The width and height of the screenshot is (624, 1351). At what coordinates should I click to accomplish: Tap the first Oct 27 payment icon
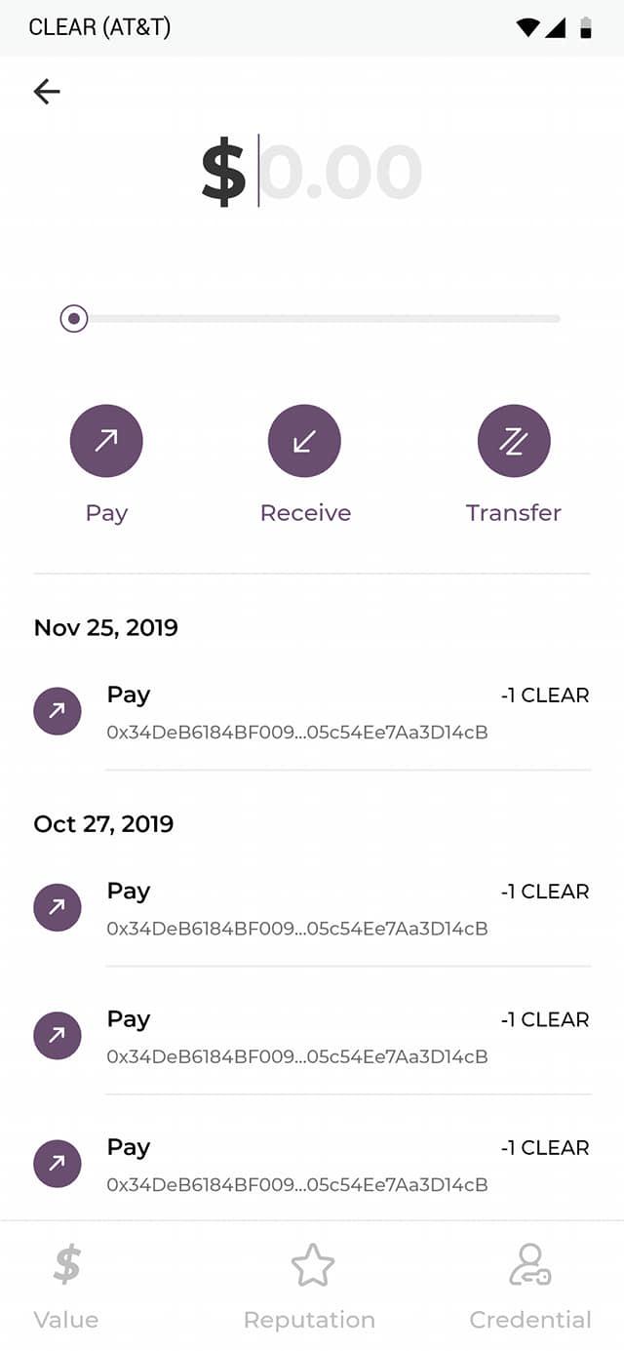[x=58, y=907]
